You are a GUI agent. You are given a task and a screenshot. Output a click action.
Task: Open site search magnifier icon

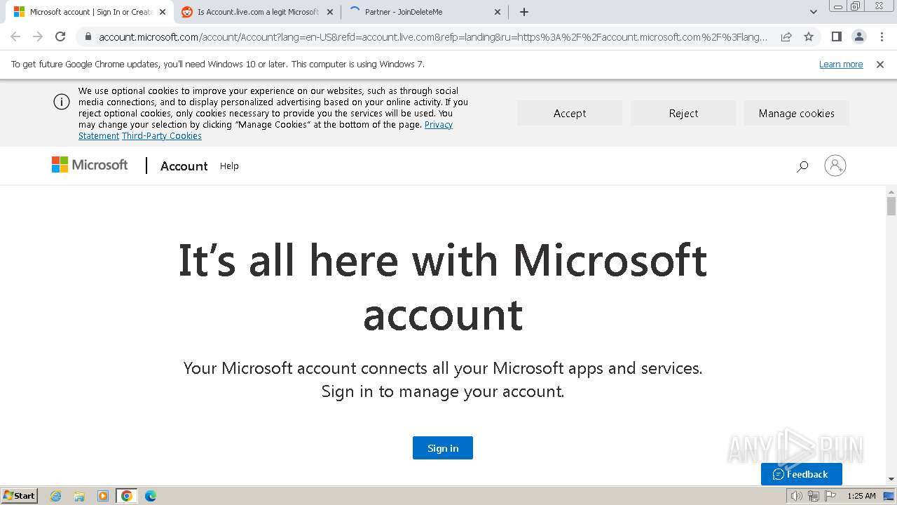[x=802, y=166]
